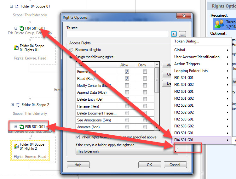Viewport: 236px width, 179px height.
Task: Open the Trustee browse ellipsis button
Action: 182,34
